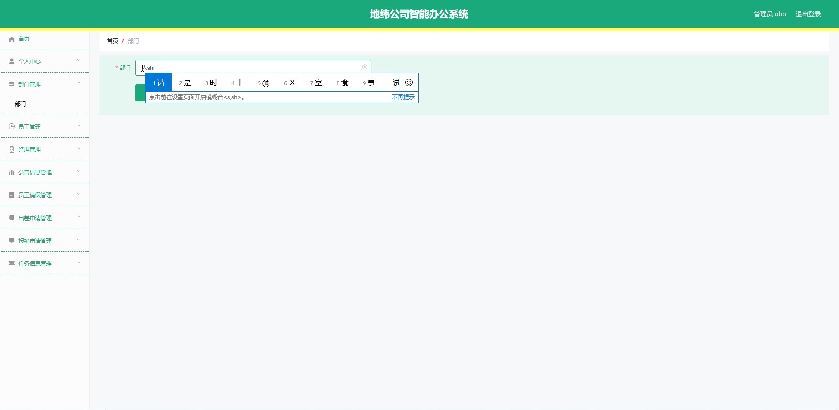
Task: Choose IME candidate 7 室
Action: (316, 83)
